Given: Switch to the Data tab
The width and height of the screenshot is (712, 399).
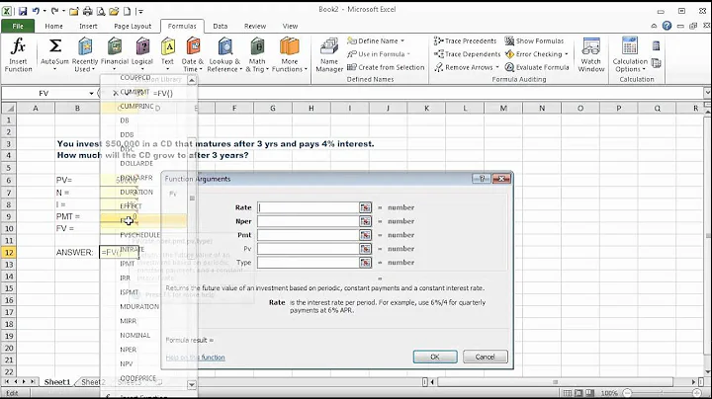Looking at the screenshot, I should (221, 26).
